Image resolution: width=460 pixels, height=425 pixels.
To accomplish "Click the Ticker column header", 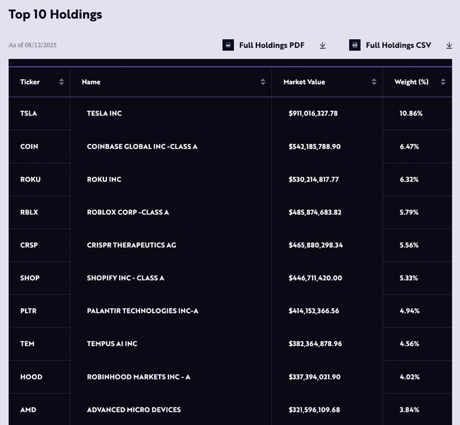I will [x=30, y=82].
